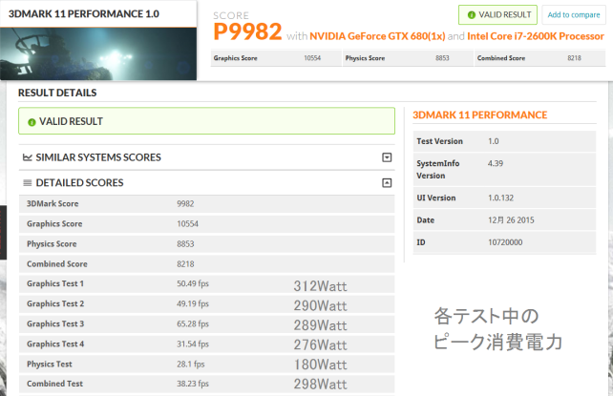Screen dimensions: 613x396
Task: Click the Combined Test 38.23 fps value
Action: pyautogui.click(x=193, y=384)
